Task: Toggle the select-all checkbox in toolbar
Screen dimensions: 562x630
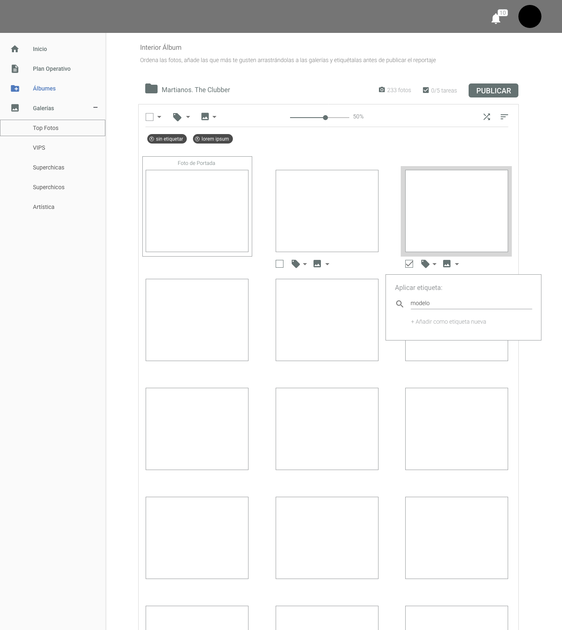Action: [x=150, y=117]
